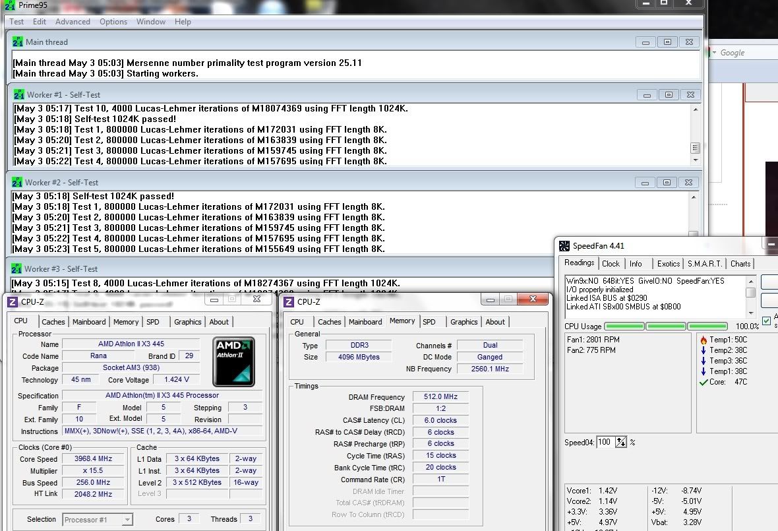Click the scroll up arrow in Worker #1 log
The height and width of the screenshot is (531, 778).
[695, 109]
